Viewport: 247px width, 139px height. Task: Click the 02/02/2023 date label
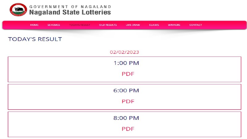[124, 52]
